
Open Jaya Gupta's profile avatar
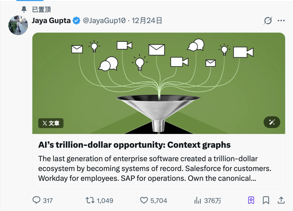click(x=18, y=25)
